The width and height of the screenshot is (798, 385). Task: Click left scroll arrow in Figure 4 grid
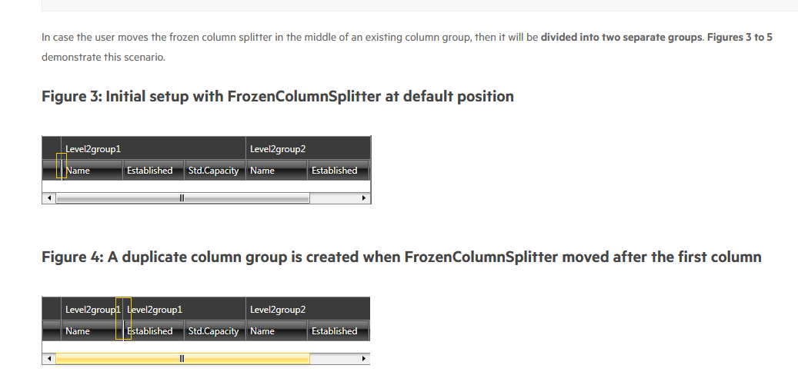click(x=49, y=358)
